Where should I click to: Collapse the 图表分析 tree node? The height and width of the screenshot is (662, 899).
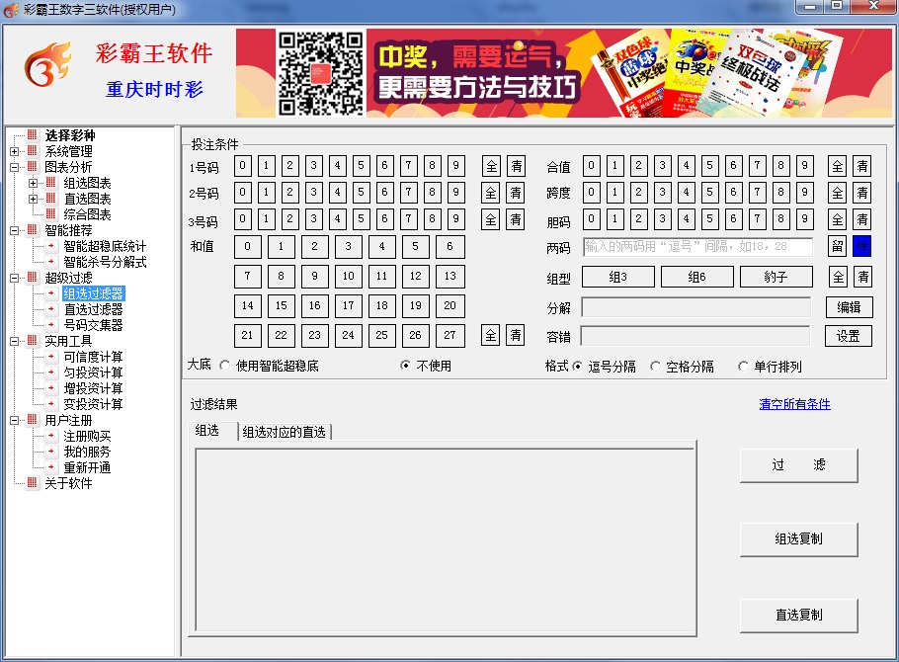[x=14, y=167]
